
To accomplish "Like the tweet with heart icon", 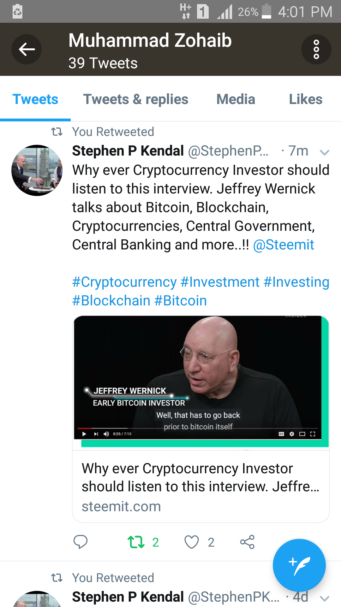I will (192, 542).
